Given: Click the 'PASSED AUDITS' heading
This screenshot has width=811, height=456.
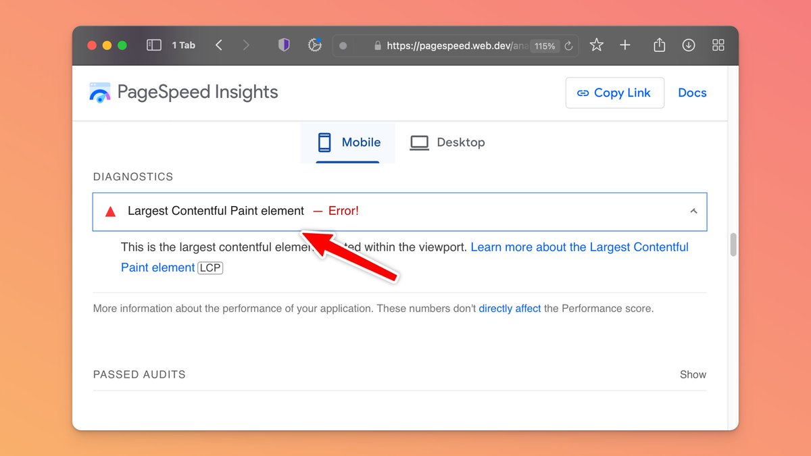Looking at the screenshot, I should [139, 375].
